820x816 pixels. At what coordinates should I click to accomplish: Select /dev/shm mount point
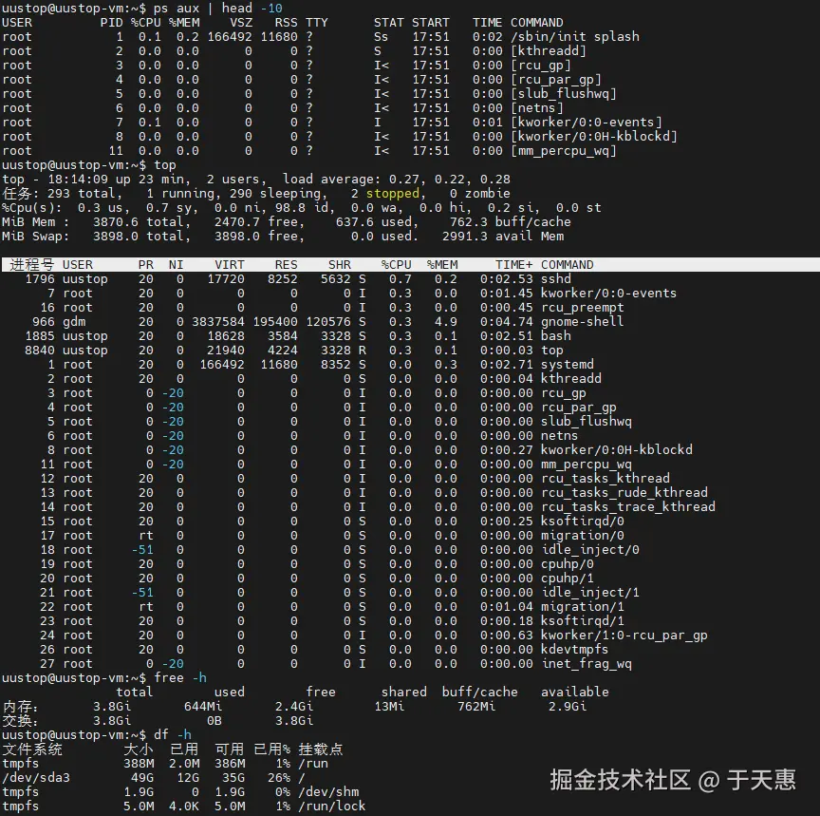(328, 792)
